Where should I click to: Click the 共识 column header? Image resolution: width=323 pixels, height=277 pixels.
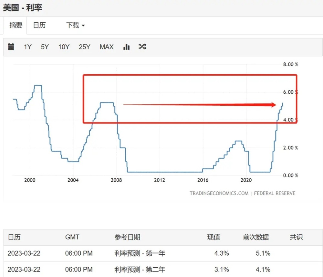pos(296,237)
